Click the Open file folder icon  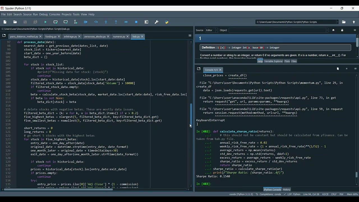(15, 22)
